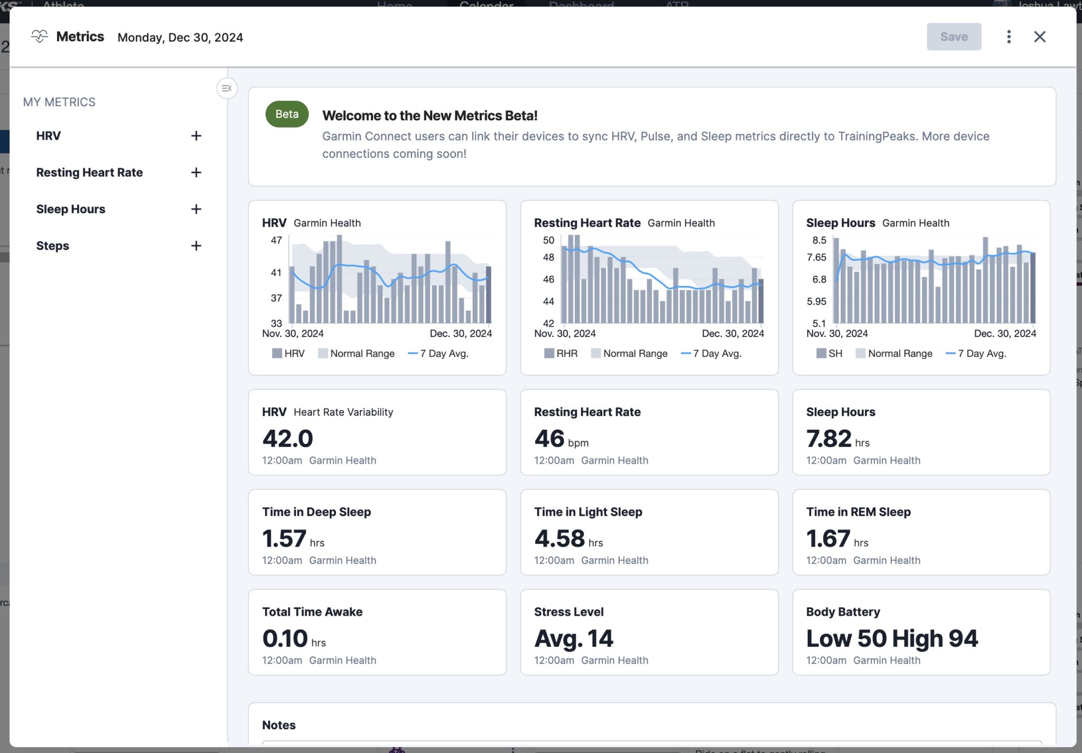
Task: Add a Steps metric entry
Action: [x=196, y=246]
